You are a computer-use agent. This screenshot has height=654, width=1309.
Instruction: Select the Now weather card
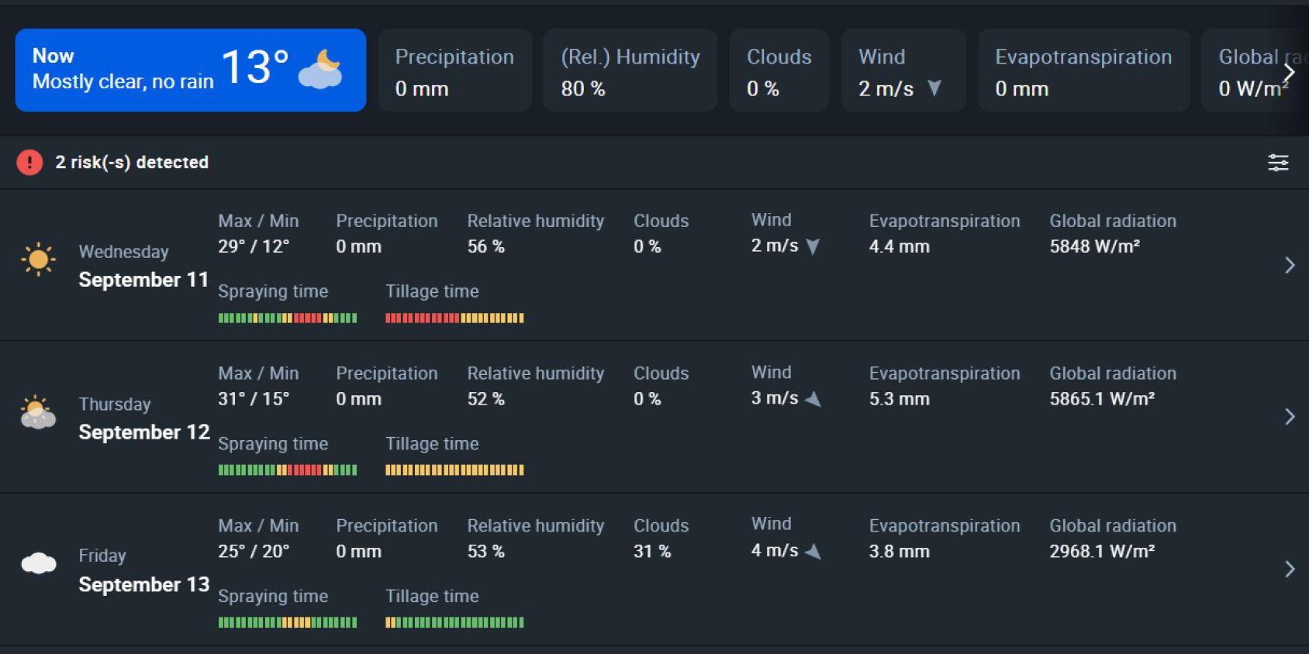191,71
